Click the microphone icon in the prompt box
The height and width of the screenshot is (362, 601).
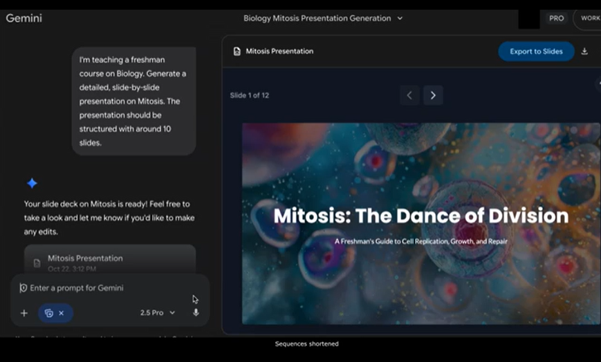pyautogui.click(x=196, y=313)
